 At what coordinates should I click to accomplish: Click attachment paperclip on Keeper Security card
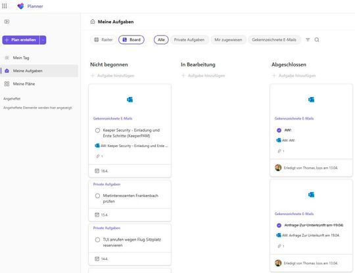coord(98,156)
